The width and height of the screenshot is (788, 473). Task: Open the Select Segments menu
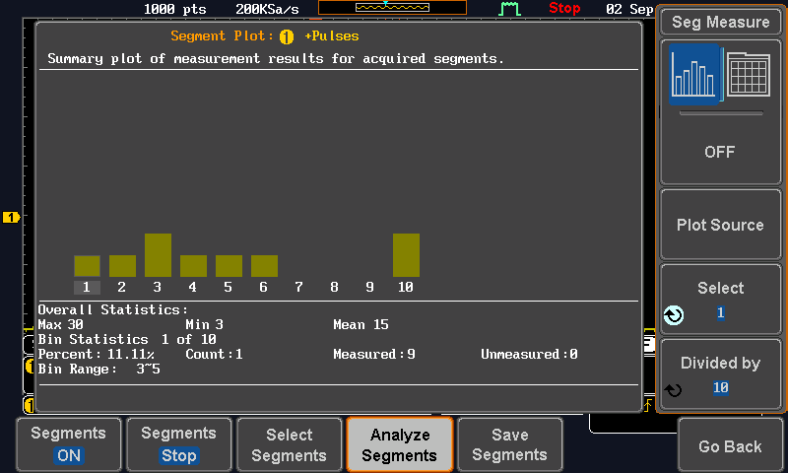(289, 444)
